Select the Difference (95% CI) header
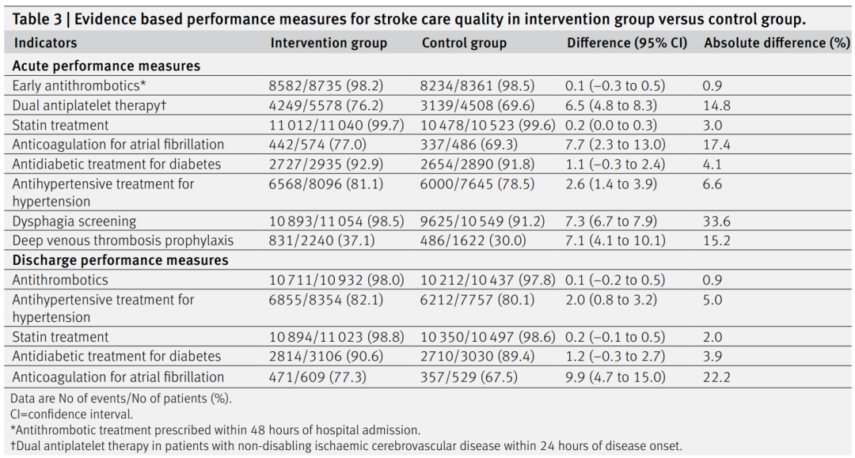This screenshot has width=855, height=458. point(627,43)
